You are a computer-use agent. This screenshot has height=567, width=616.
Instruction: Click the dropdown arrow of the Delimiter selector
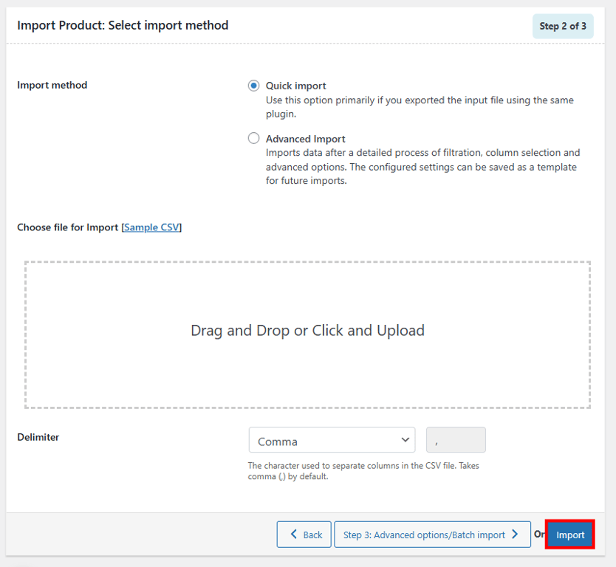coord(405,439)
